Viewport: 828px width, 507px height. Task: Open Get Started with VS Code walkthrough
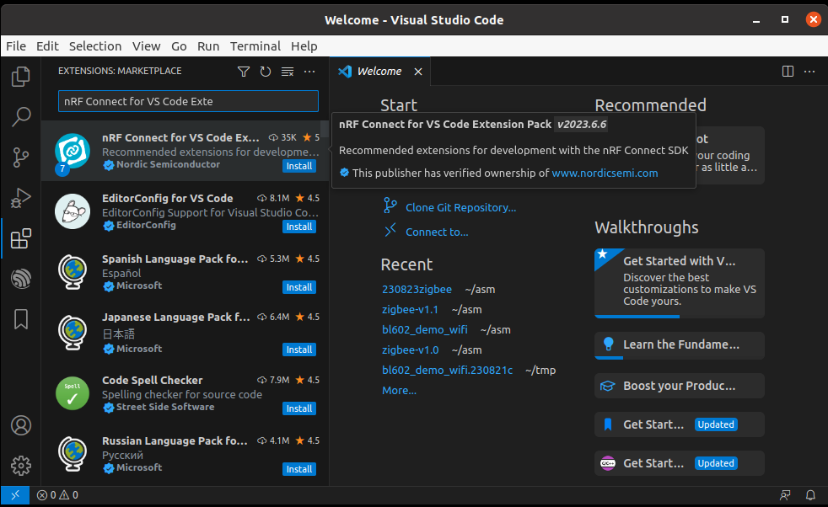(679, 283)
